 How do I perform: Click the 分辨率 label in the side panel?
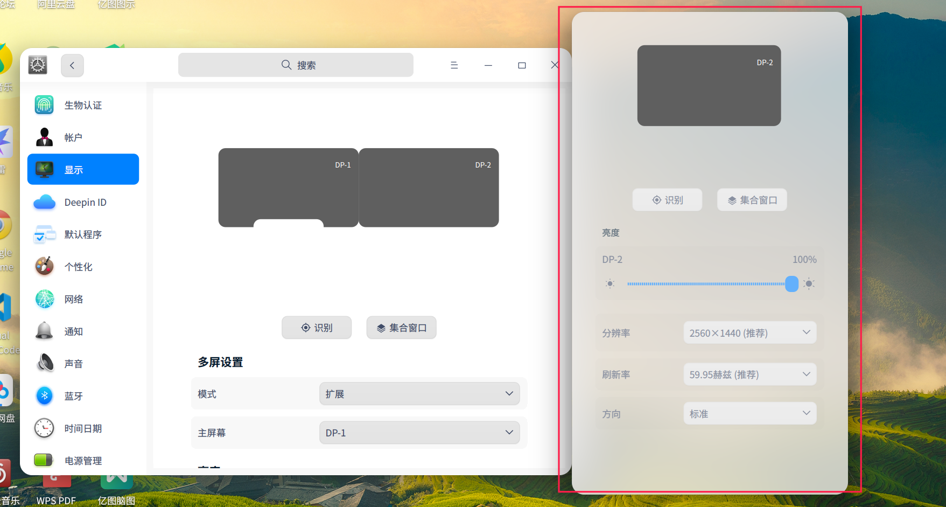616,334
